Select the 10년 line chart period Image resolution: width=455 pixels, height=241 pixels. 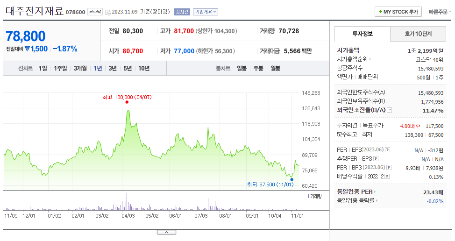[144, 69]
